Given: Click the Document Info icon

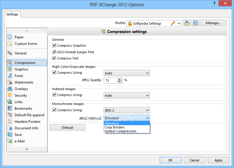Looking at the screenshot, I should (x=10, y=128).
